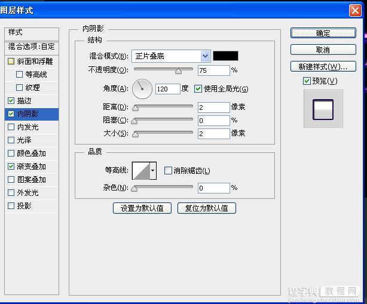Click the angle dial control

[x=142, y=89]
